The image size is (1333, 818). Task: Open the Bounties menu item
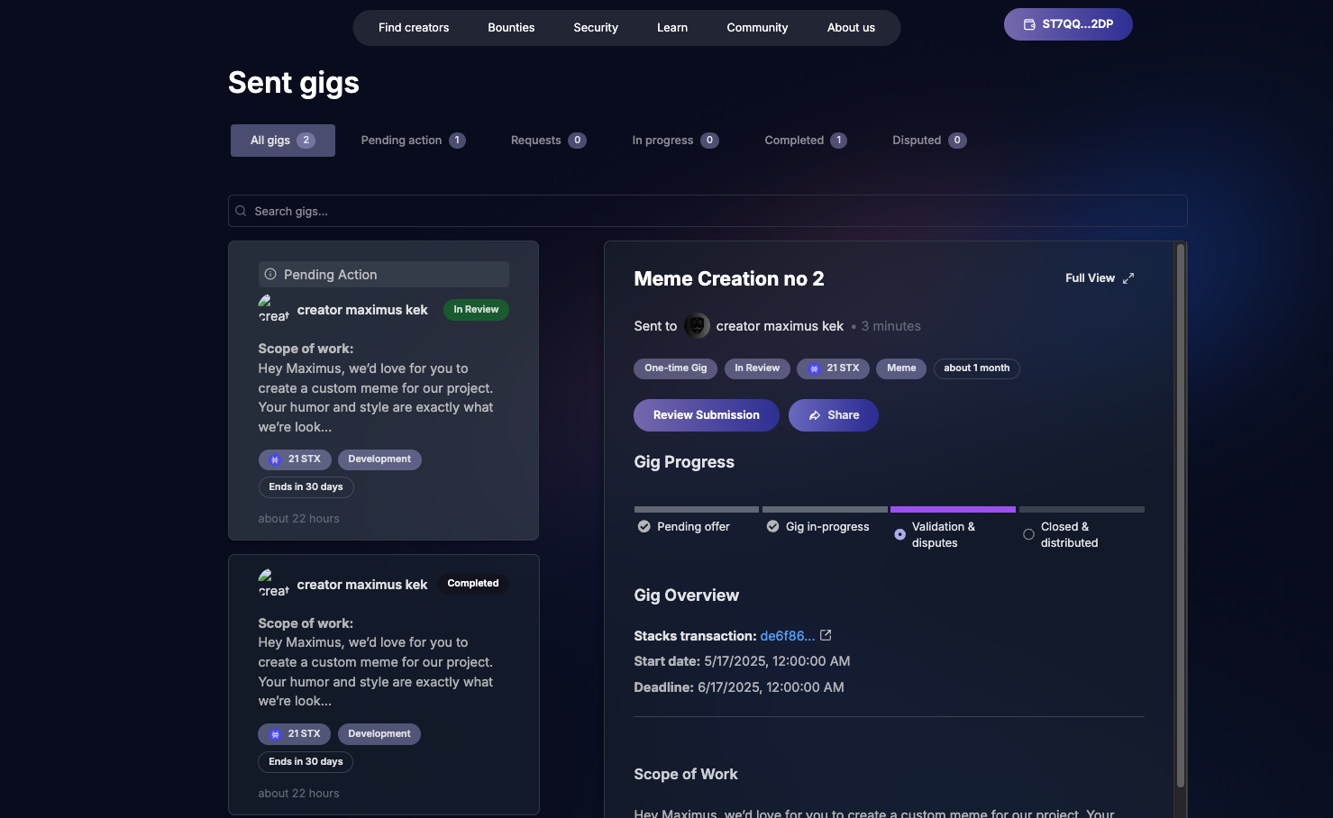511,28
